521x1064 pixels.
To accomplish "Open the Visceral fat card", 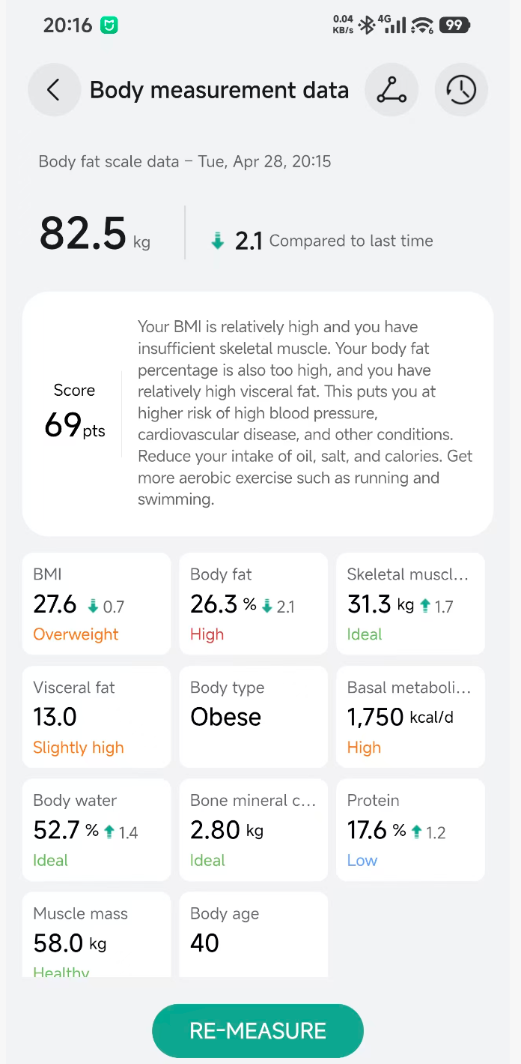I will point(97,717).
